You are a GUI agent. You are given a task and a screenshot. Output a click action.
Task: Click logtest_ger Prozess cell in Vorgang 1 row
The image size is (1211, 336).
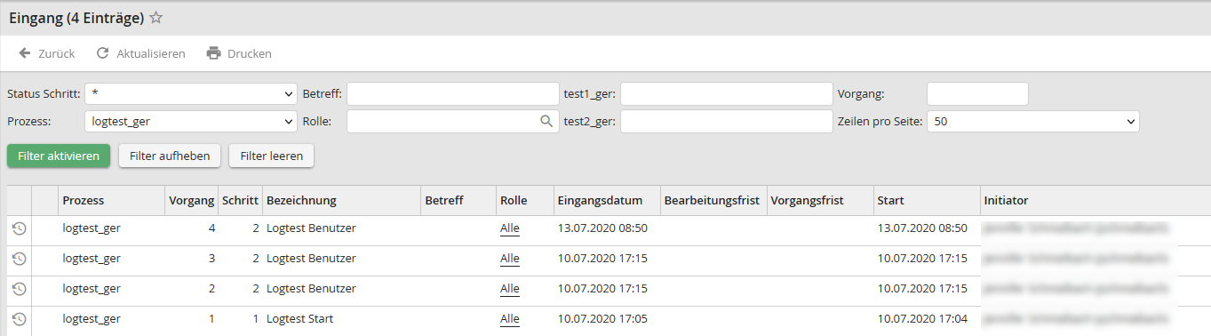(x=92, y=318)
